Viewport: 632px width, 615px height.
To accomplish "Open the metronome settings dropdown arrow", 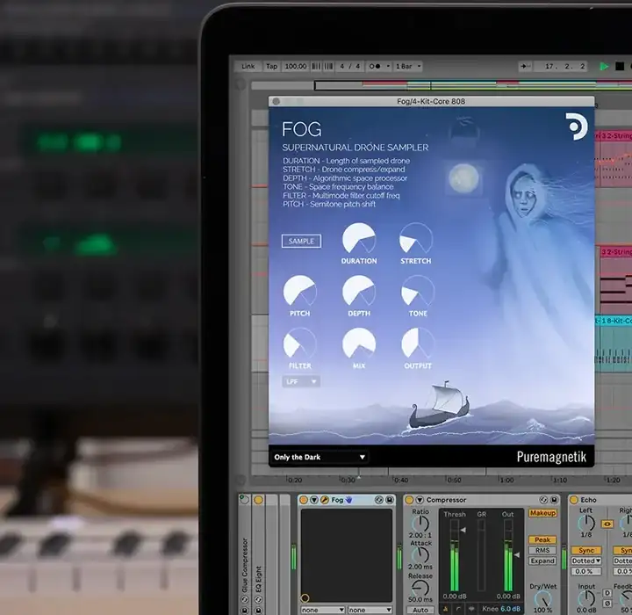I will click(388, 66).
